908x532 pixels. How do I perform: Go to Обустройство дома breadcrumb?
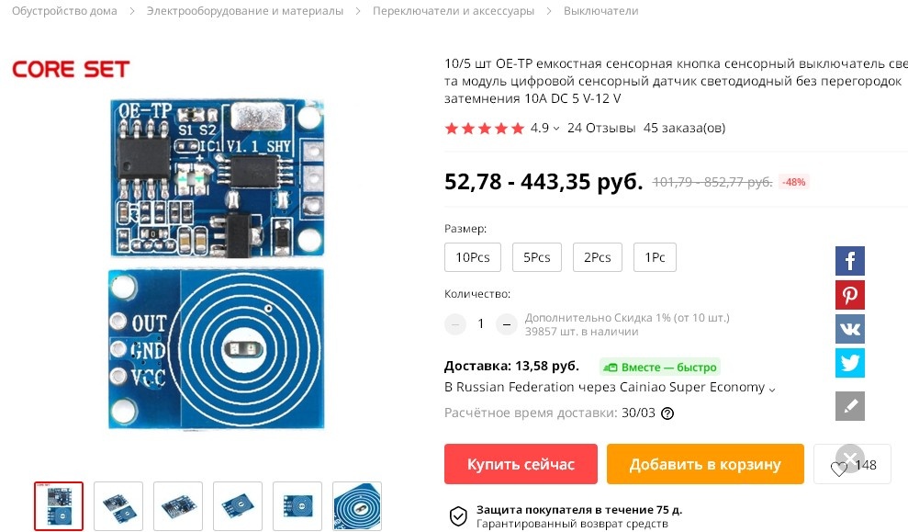click(x=64, y=11)
